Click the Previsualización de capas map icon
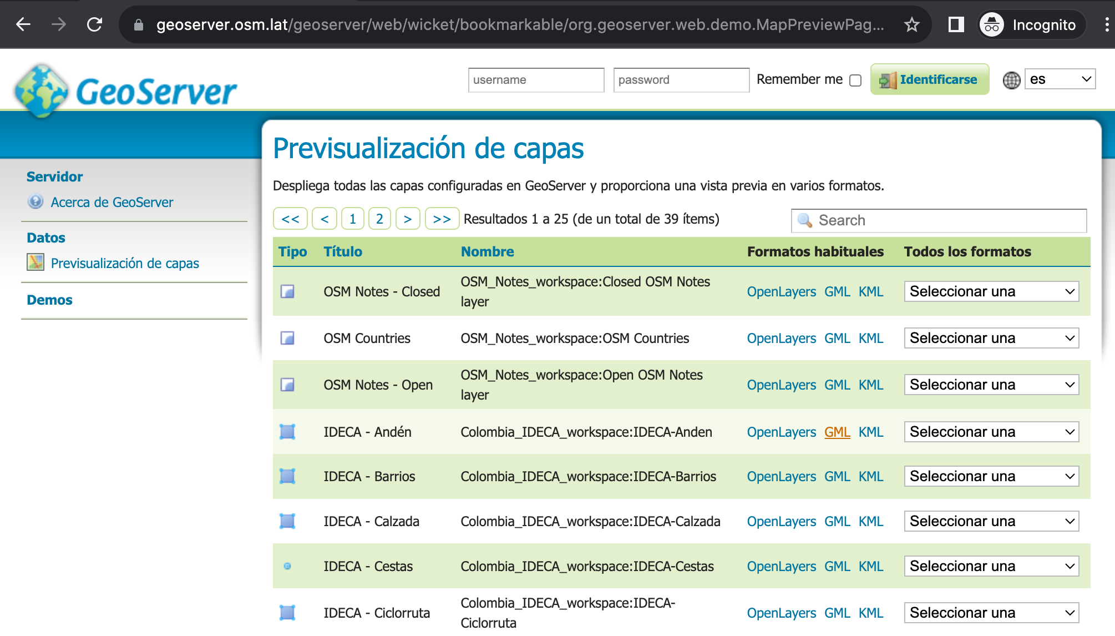 click(36, 262)
